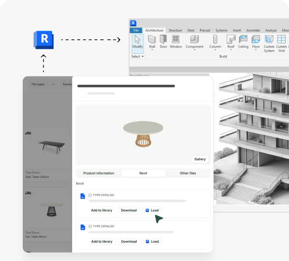This screenshot has width=289, height=261.
Task: Click first Add to library button
Action: (x=102, y=210)
